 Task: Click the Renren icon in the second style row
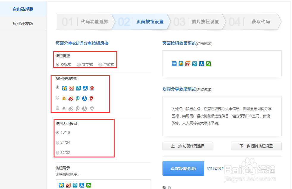[x=84, y=98]
